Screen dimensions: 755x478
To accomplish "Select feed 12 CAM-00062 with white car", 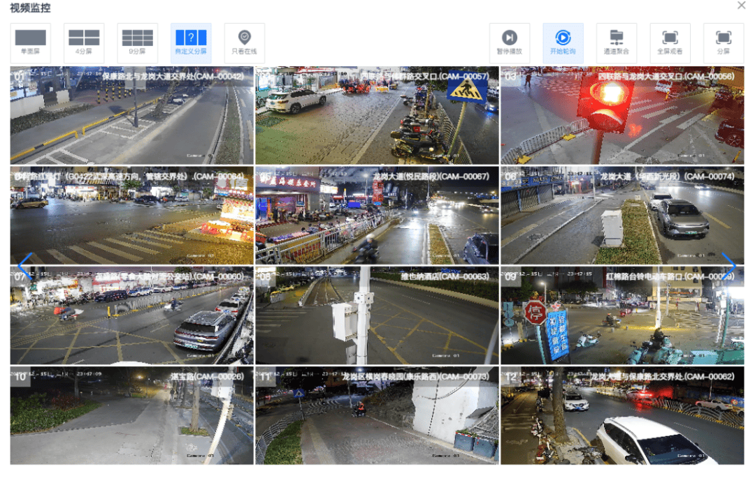I will [622, 416].
